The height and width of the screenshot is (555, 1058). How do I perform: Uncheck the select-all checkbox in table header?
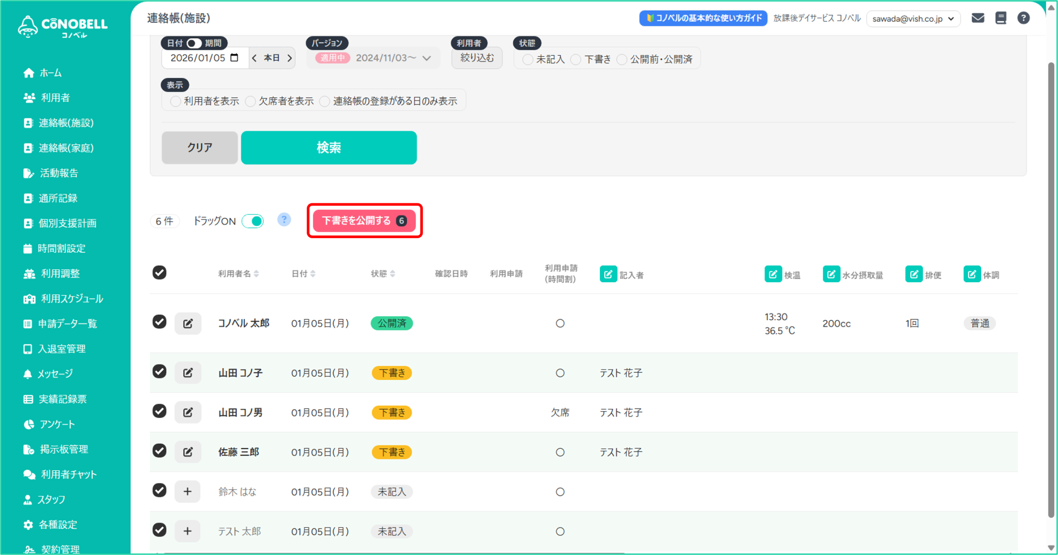pos(160,273)
